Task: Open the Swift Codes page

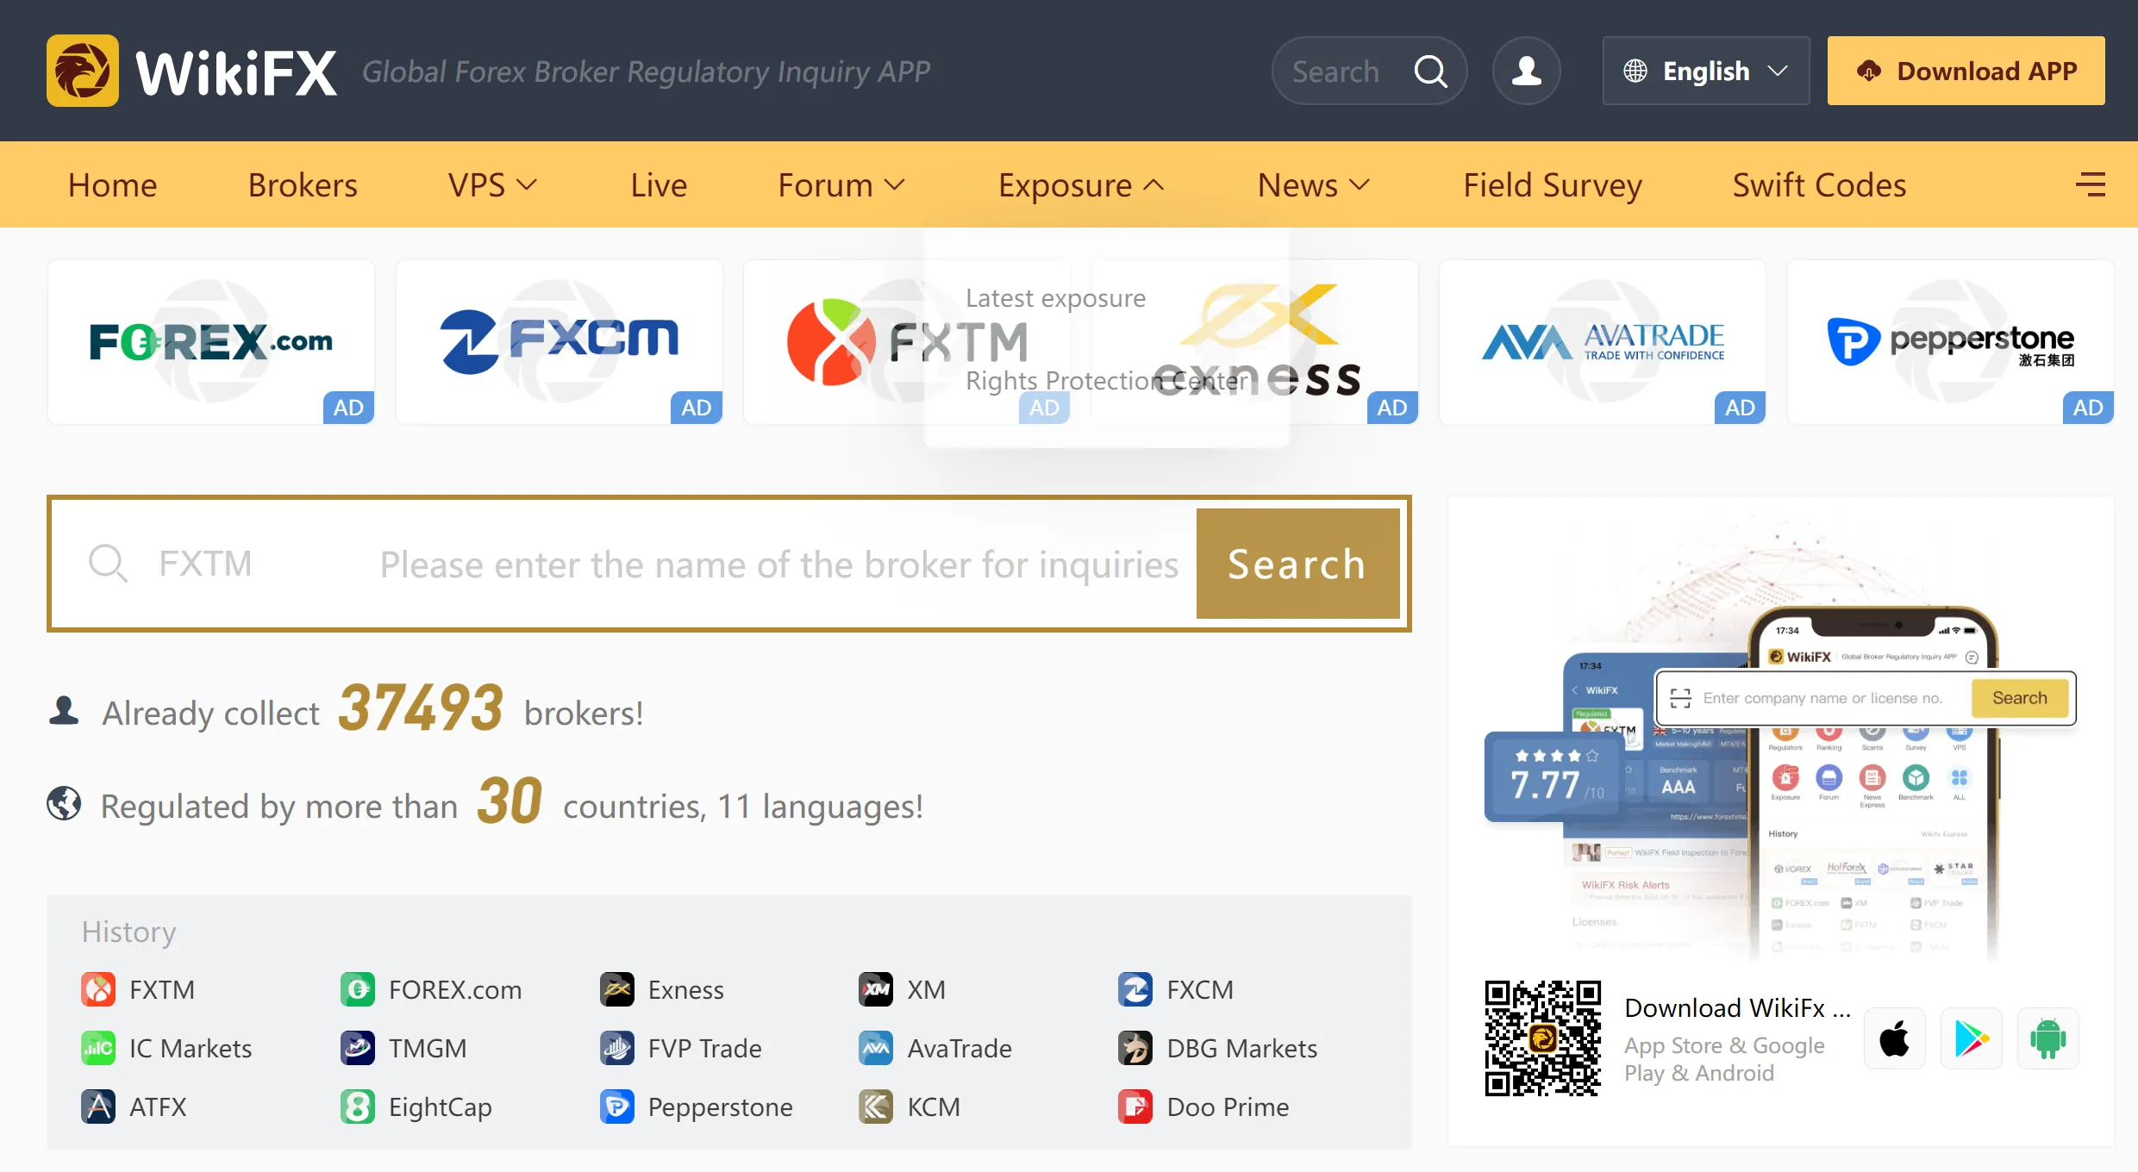Action: tap(1820, 184)
